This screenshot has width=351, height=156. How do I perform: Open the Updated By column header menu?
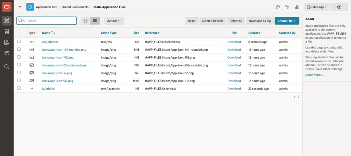pyautogui.click(x=287, y=33)
